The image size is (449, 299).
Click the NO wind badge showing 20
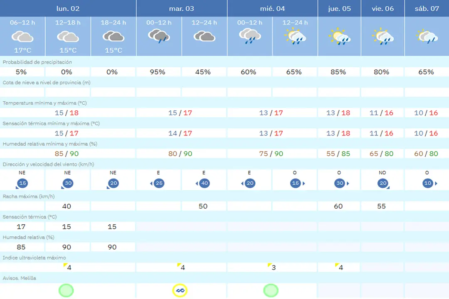pyautogui.click(x=384, y=183)
